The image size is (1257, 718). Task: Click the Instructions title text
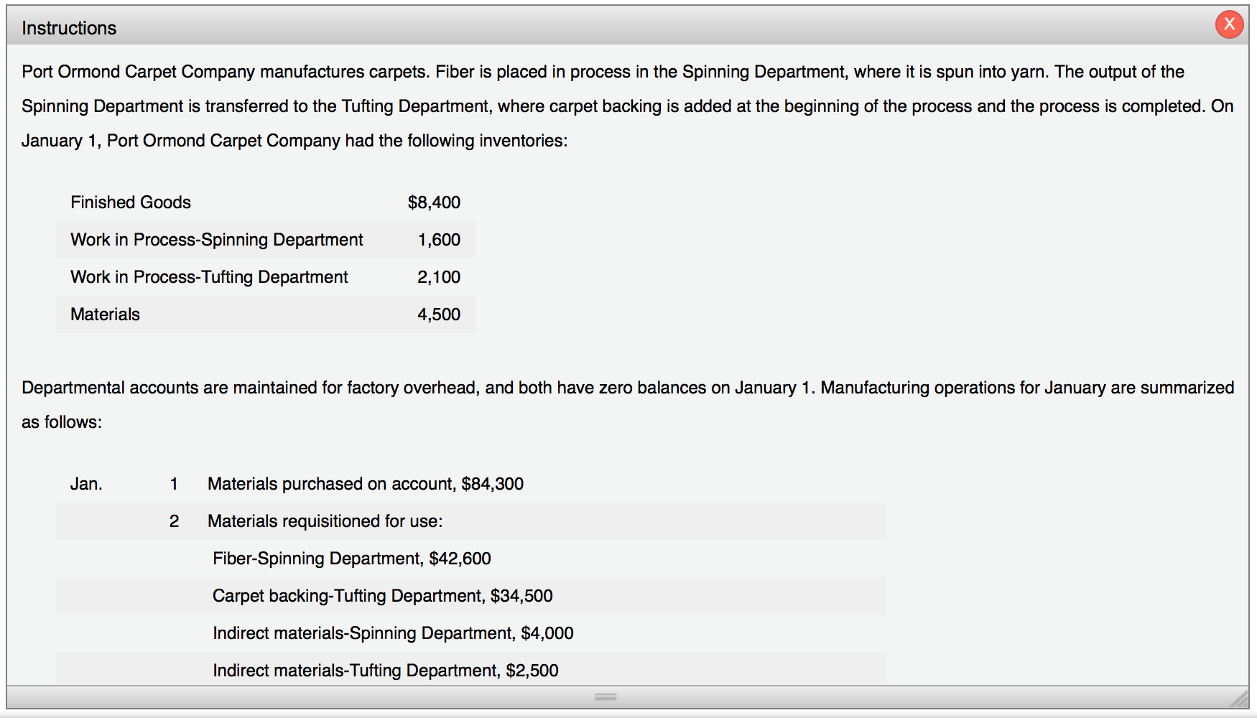point(69,28)
